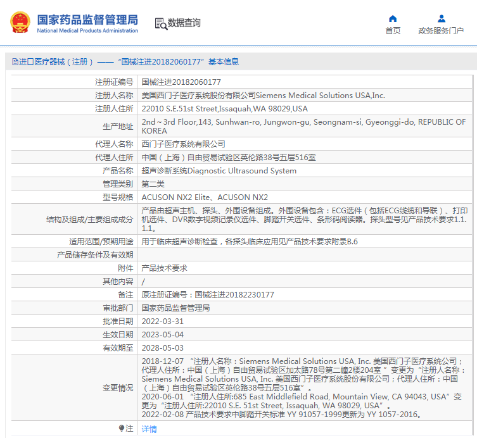Click the 其他内容 row label
The image size is (477, 438).
point(118,282)
